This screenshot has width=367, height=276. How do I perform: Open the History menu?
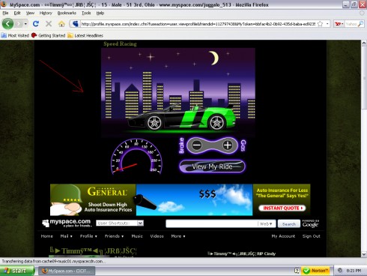pyautogui.click(x=46, y=13)
